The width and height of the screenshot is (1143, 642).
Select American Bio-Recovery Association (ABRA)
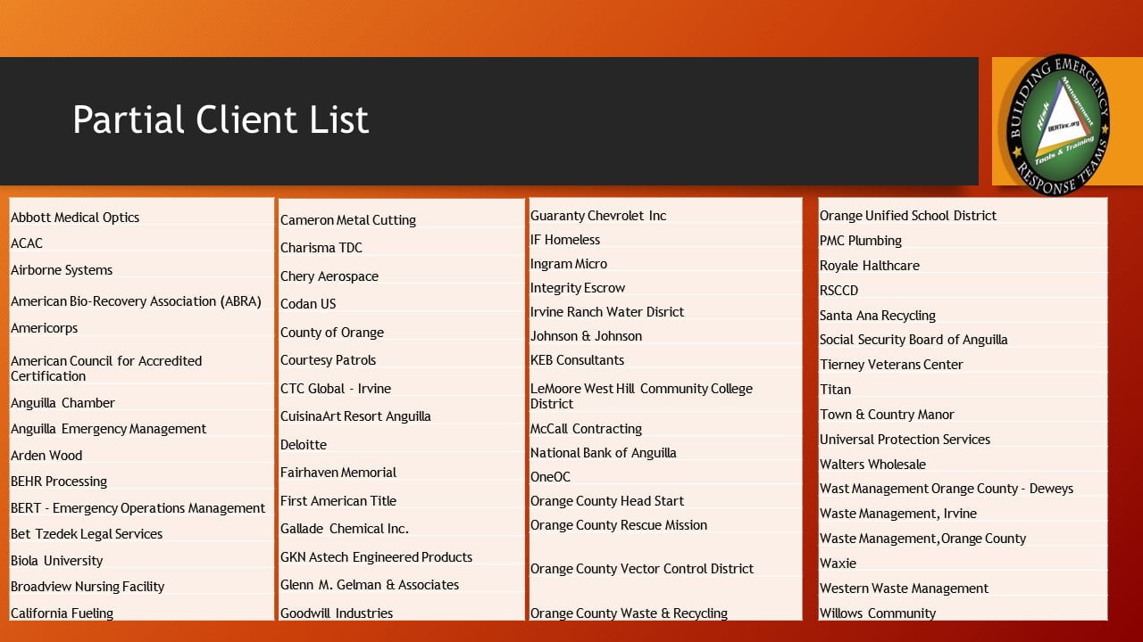click(136, 301)
